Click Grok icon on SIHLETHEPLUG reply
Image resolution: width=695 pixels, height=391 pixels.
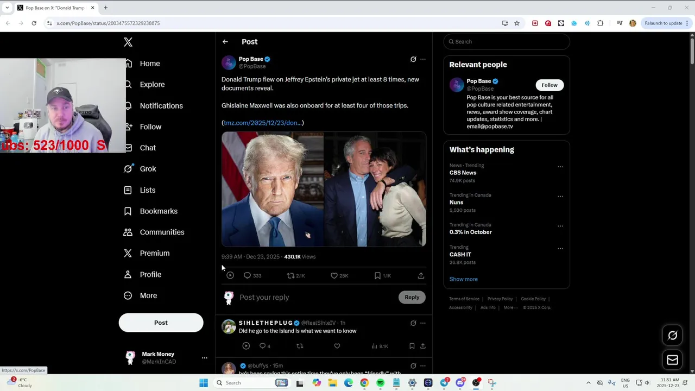413,323
